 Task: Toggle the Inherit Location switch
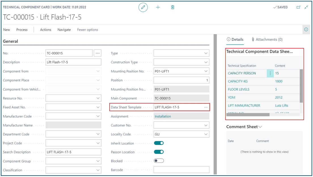click(x=159, y=143)
